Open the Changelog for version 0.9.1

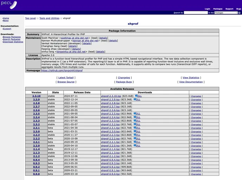(x=196, y=171)
